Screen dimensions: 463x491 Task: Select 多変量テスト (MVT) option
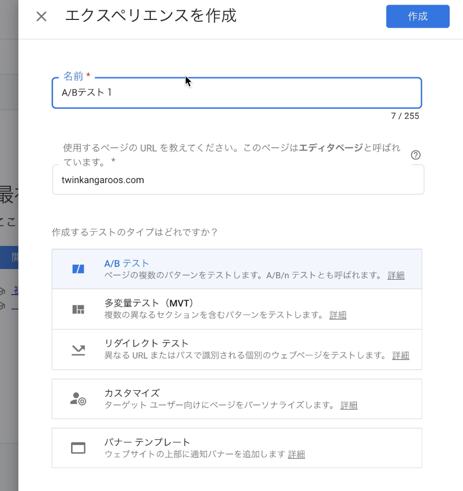pyautogui.click(x=237, y=309)
